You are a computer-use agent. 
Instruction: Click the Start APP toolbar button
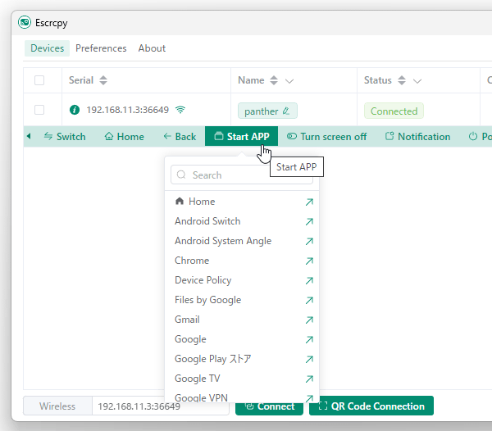pyautogui.click(x=241, y=137)
